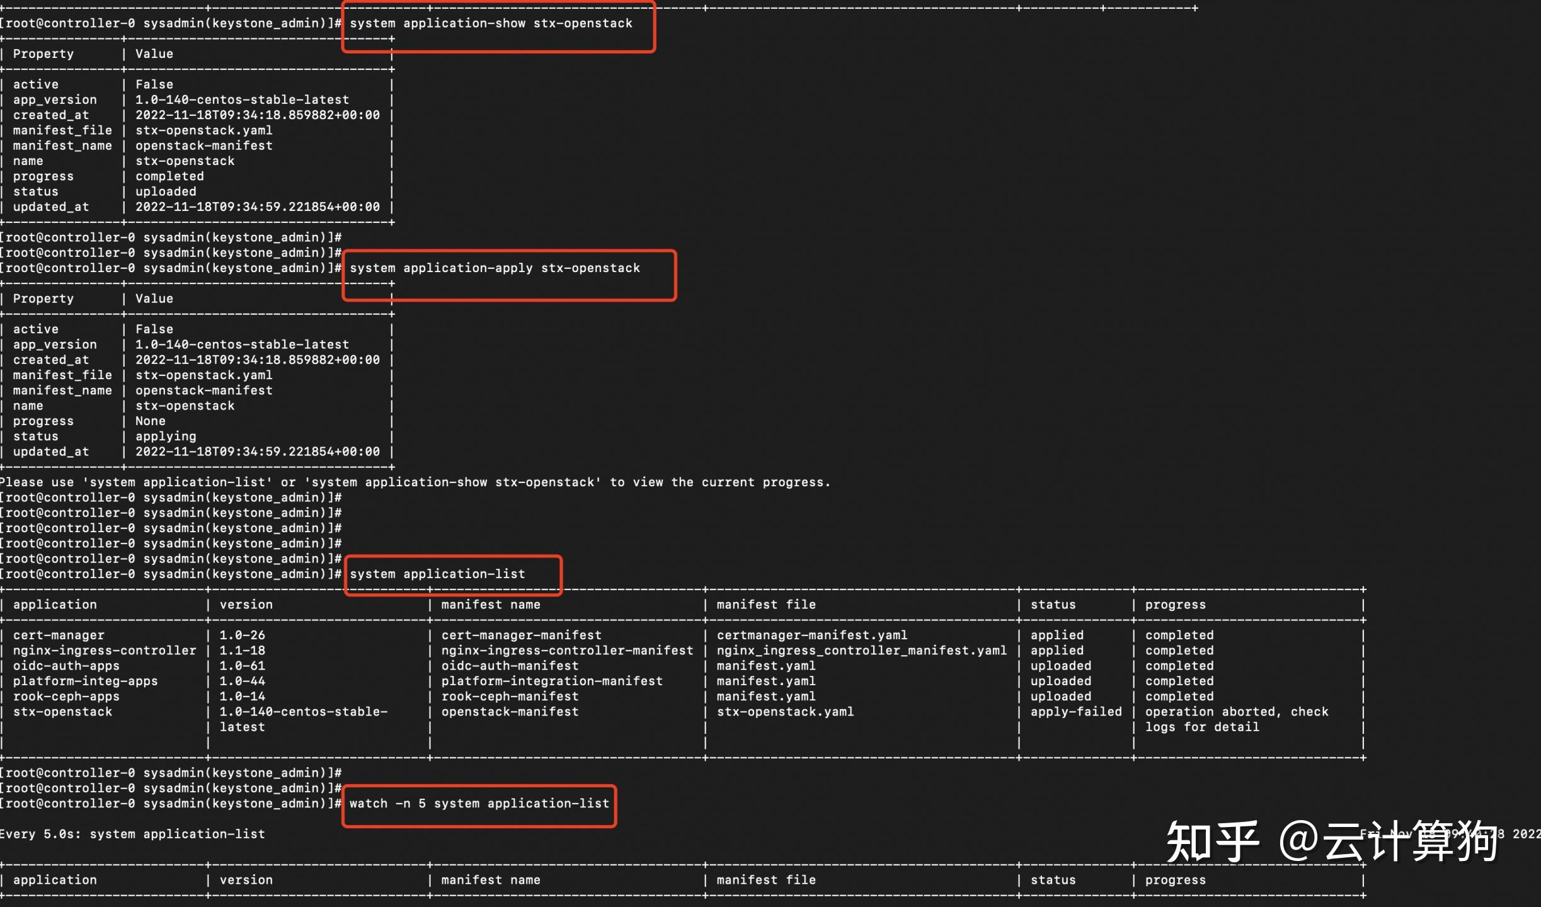
Task: Click 'False' active value in first property table
Action: [x=154, y=84]
